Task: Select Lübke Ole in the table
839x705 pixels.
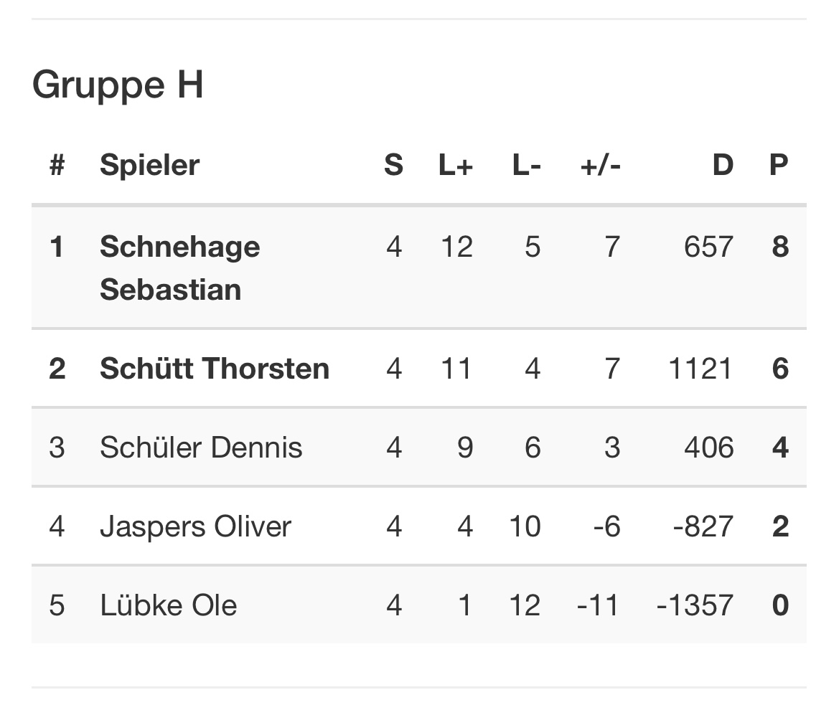Action: [x=168, y=605]
